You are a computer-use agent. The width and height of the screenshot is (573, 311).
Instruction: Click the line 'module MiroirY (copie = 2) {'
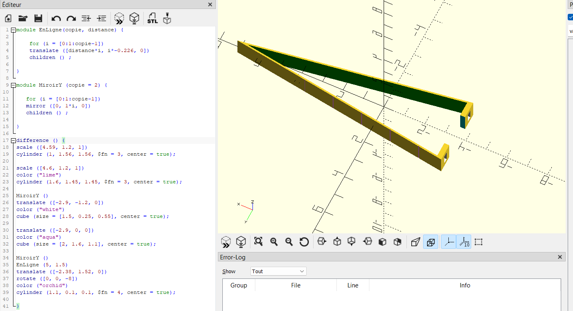coord(61,85)
